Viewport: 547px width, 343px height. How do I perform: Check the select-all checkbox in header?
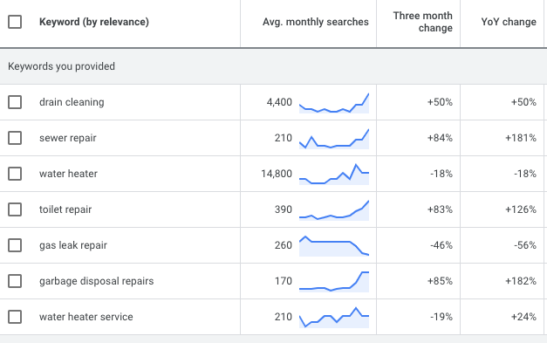point(15,22)
